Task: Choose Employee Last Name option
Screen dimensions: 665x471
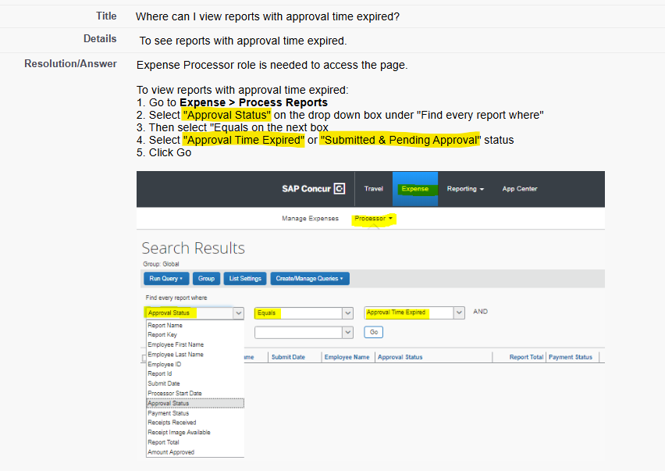Action: pyautogui.click(x=195, y=354)
